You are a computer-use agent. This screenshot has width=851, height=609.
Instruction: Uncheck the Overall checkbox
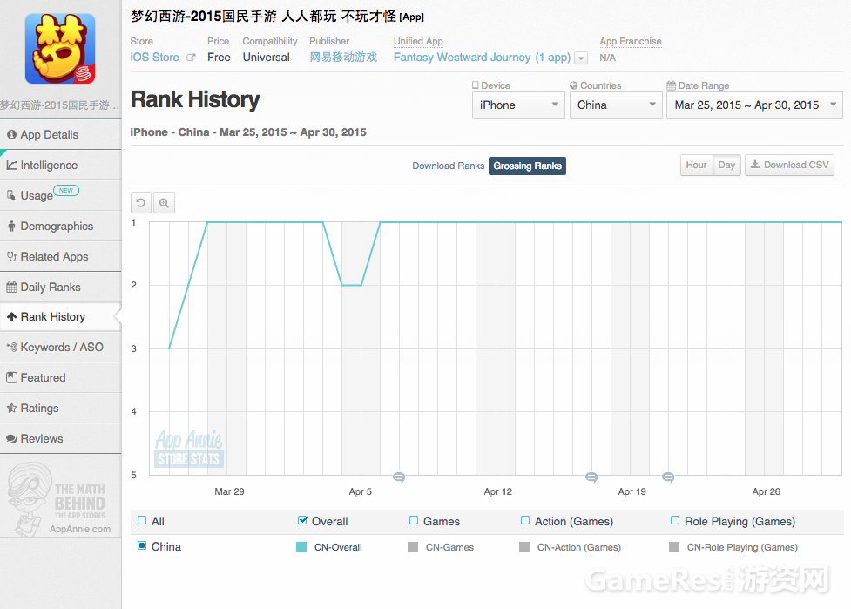pyautogui.click(x=303, y=520)
